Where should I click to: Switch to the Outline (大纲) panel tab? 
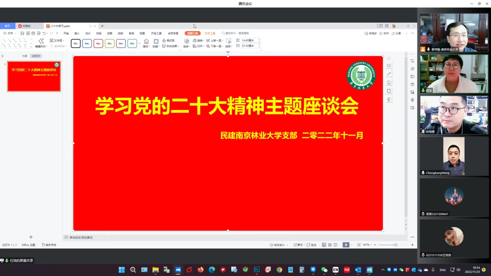25,56
